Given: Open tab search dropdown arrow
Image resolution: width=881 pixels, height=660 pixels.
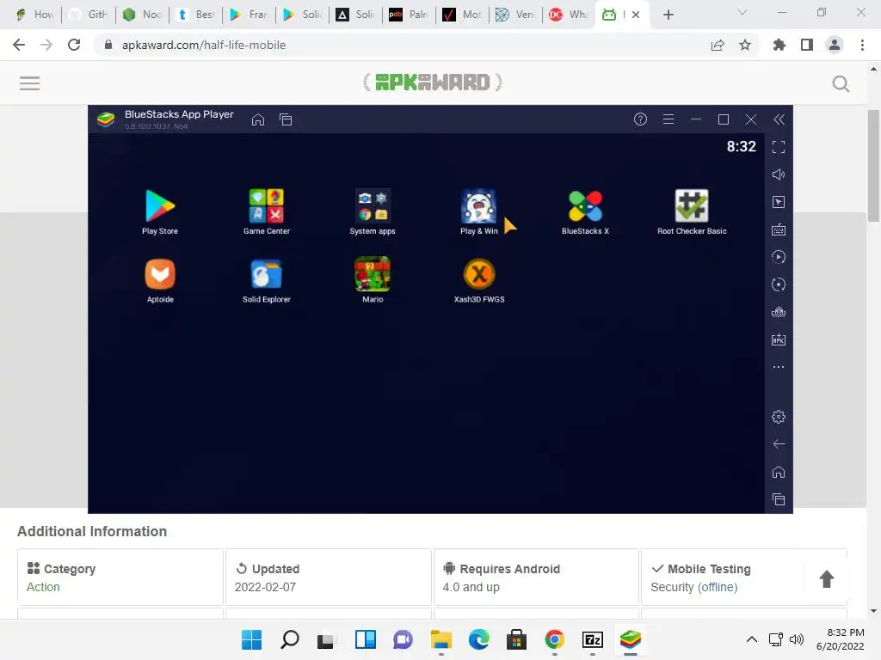Looking at the screenshot, I should click(x=742, y=12).
